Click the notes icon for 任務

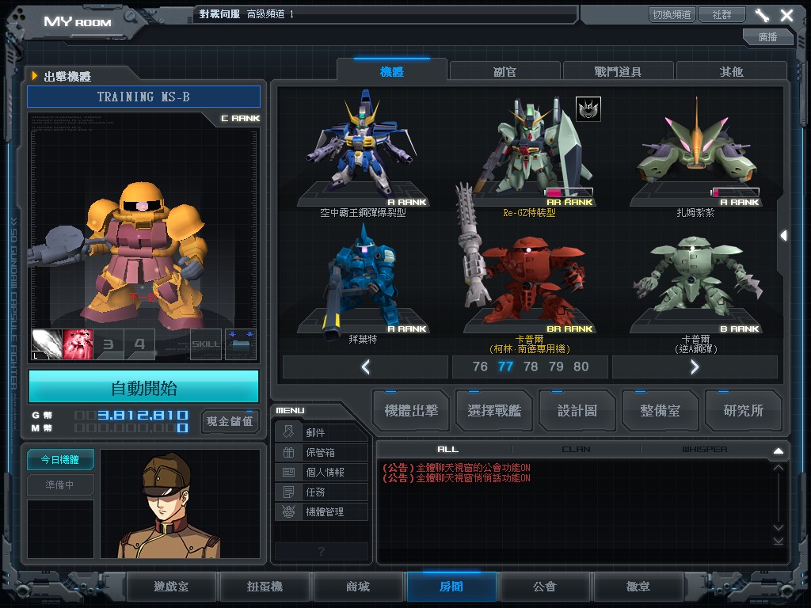[x=288, y=492]
